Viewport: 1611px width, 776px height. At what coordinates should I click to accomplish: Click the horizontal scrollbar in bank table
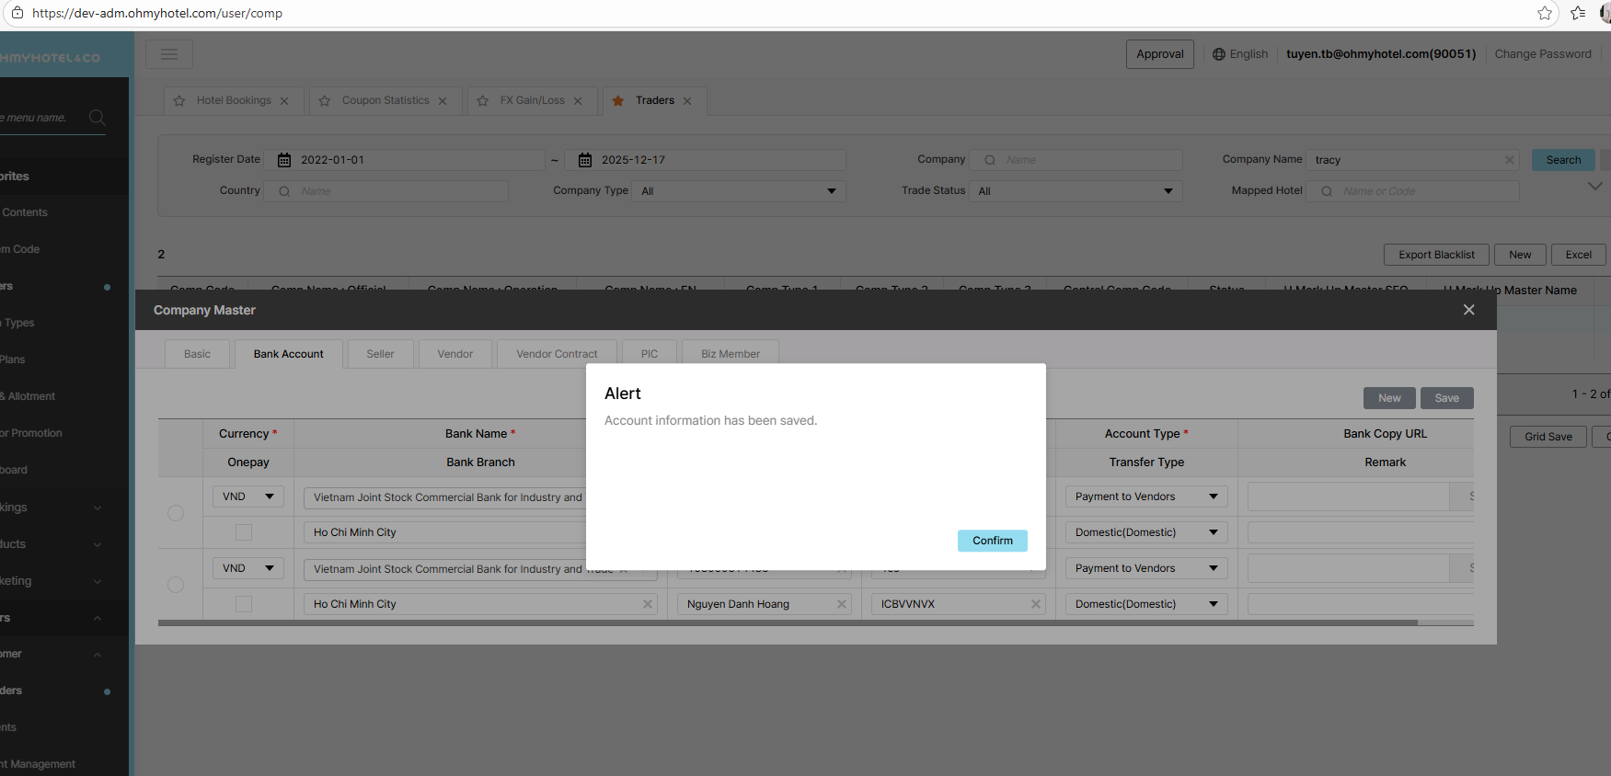788,622
